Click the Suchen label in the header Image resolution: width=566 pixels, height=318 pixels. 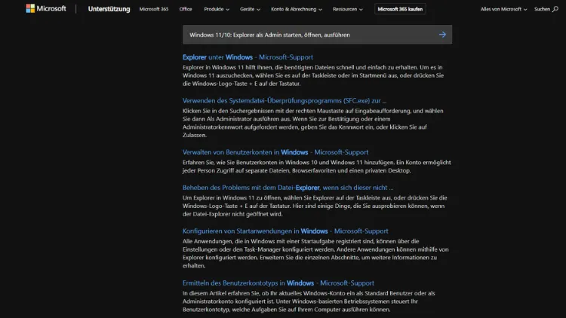coord(542,9)
